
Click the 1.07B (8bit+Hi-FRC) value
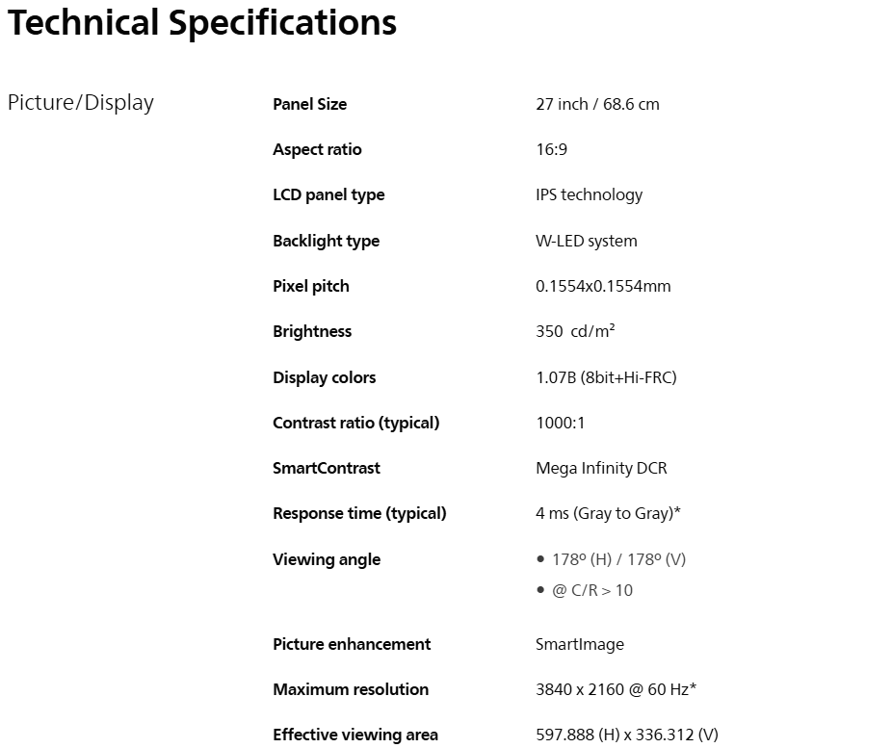(x=606, y=377)
